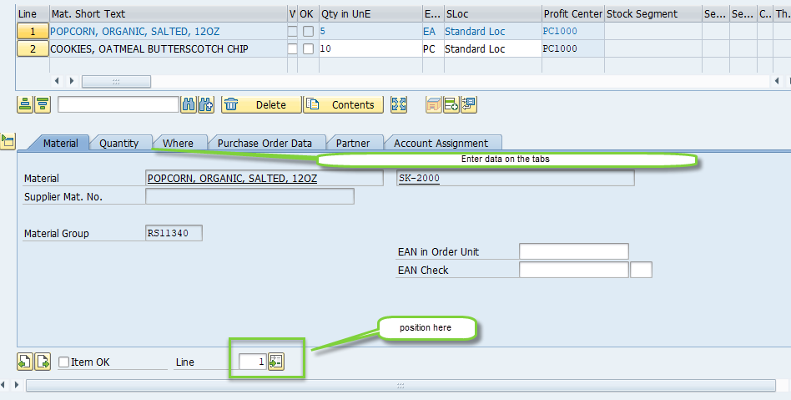Select line 1 row button
791x400 pixels.
click(33, 31)
